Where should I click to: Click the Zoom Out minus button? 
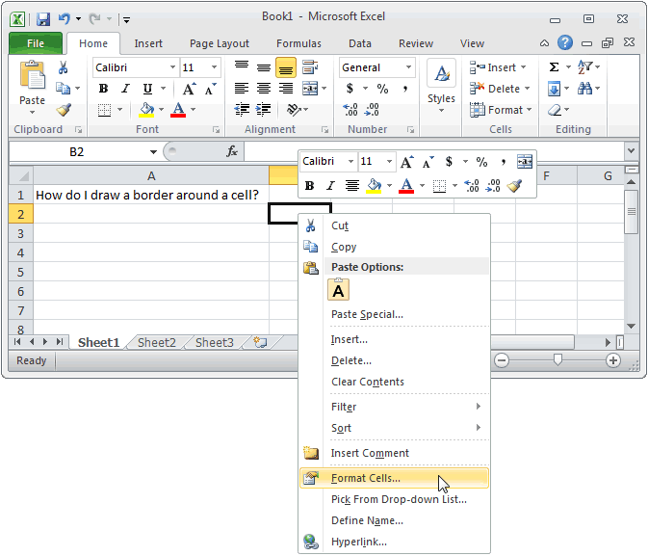coord(502,360)
